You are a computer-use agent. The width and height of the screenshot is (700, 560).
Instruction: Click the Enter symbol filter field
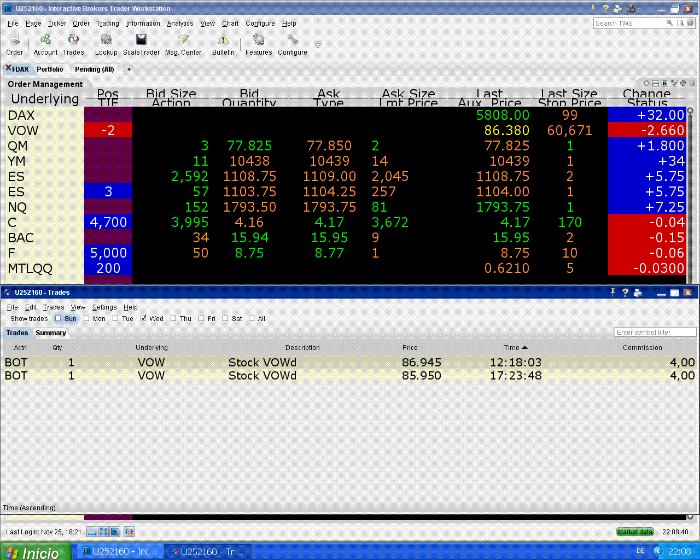[656, 332]
